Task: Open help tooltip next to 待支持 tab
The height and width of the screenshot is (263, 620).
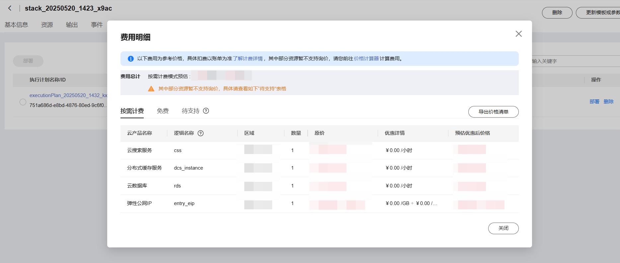Action: pos(206,111)
